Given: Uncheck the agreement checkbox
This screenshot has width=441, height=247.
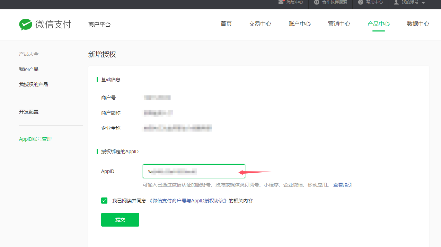Looking at the screenshot, I should point(104,201).
